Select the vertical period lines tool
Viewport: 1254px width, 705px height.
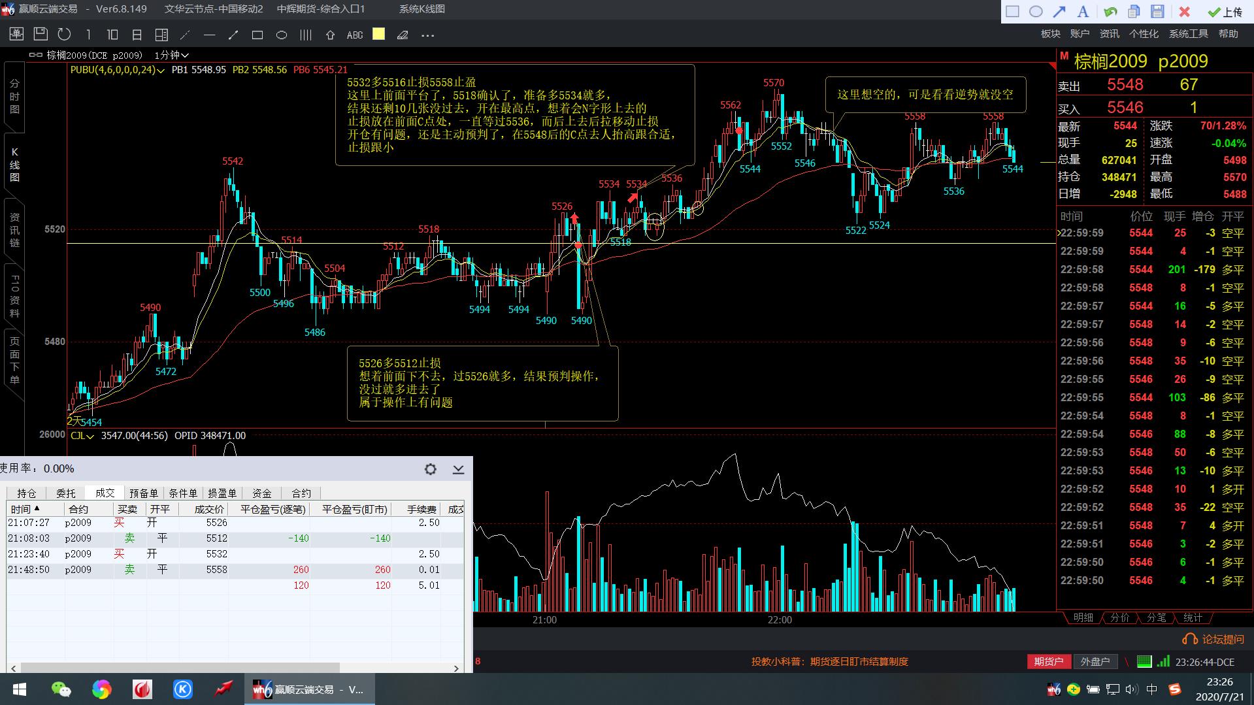[306, 35]
